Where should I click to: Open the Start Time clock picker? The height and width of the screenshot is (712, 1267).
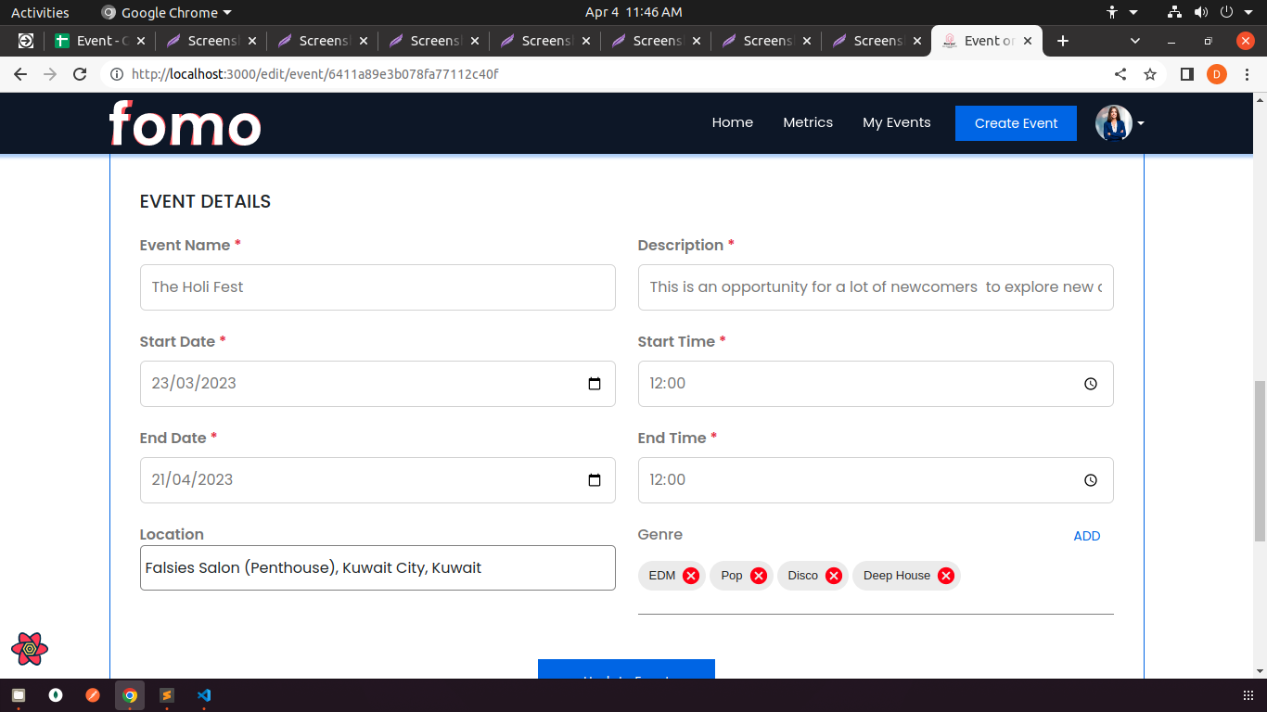(1091, 384)
